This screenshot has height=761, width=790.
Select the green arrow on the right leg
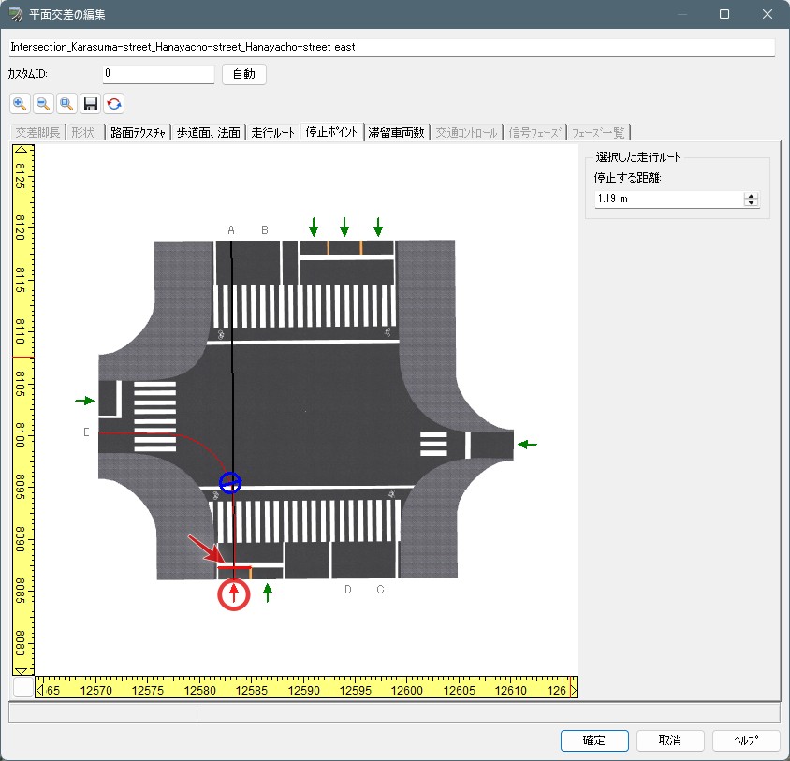pyautogui.click(x=528, y=445)
